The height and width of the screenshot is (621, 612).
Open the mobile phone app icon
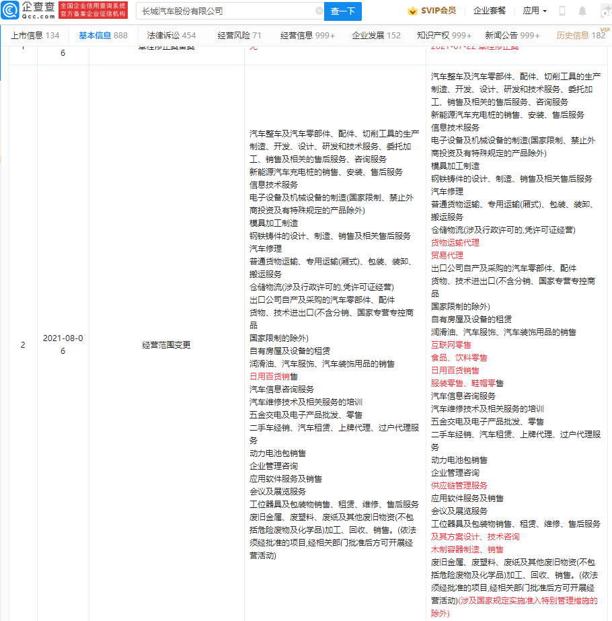[562, 11]
